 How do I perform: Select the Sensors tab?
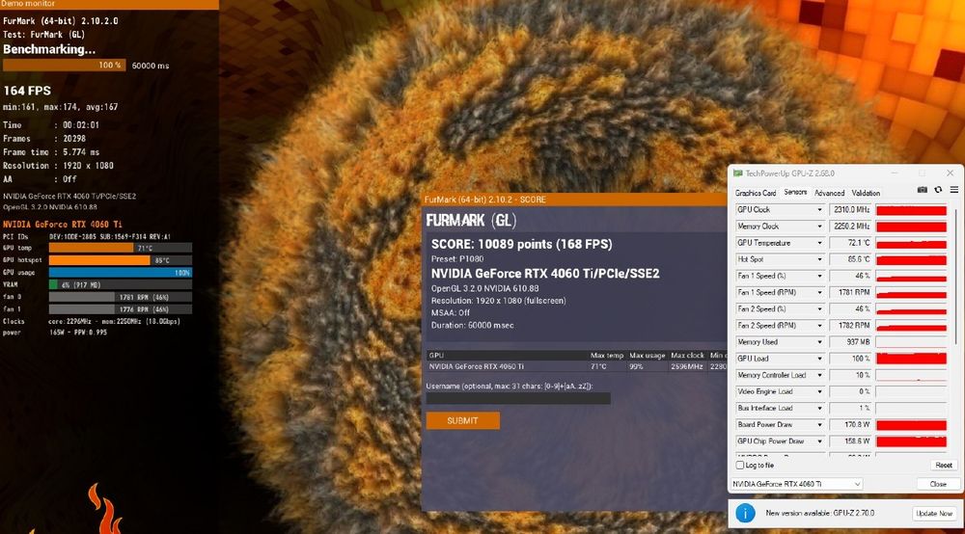tap(795, 193)
